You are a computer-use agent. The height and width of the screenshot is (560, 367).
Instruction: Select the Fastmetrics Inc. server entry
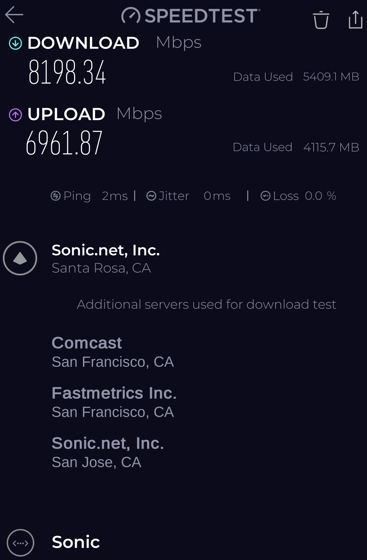[114, 402]
